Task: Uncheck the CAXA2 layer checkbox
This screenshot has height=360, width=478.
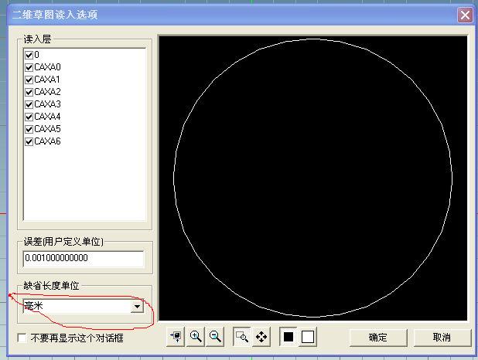Action: 29,92
